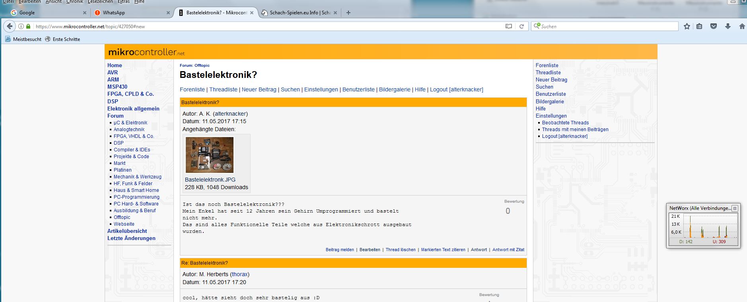Open the alterknacker author profile link
This screenshot has width=747, height=302.
coord(230,114)
